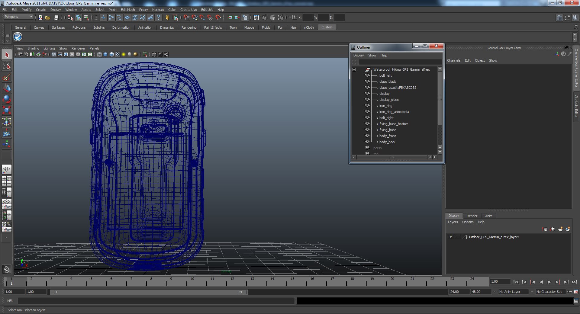Click the MEL command input field
The image size is (580, 314).
click(x=156, y=301)
